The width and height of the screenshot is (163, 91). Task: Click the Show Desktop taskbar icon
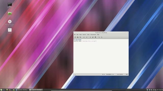coord(7,90)
